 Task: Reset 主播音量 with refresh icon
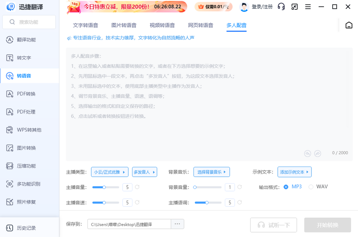pos(137,187)
